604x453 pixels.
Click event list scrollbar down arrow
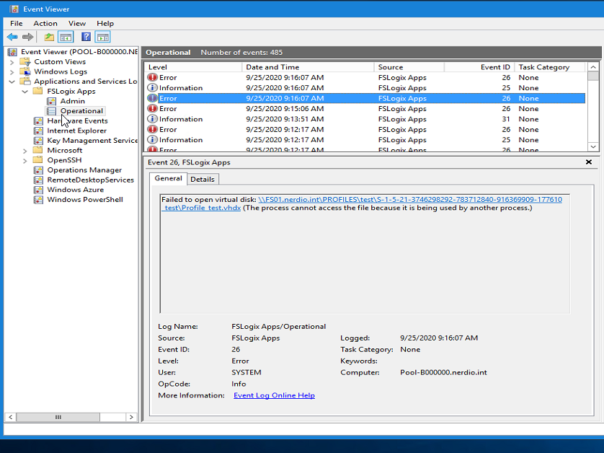tap(593, 146)
